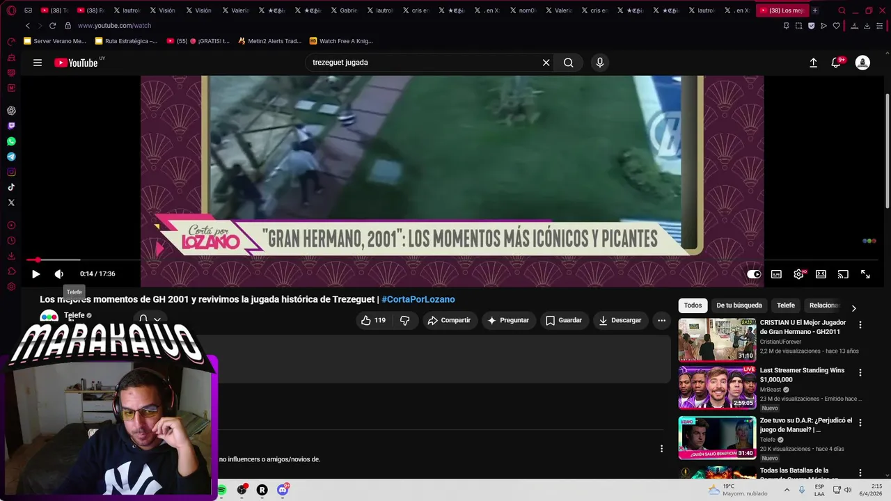Open the #CortaPorLozano hashtag link
This screenshot has height=501, width=891.
click(x=418, y=299)
